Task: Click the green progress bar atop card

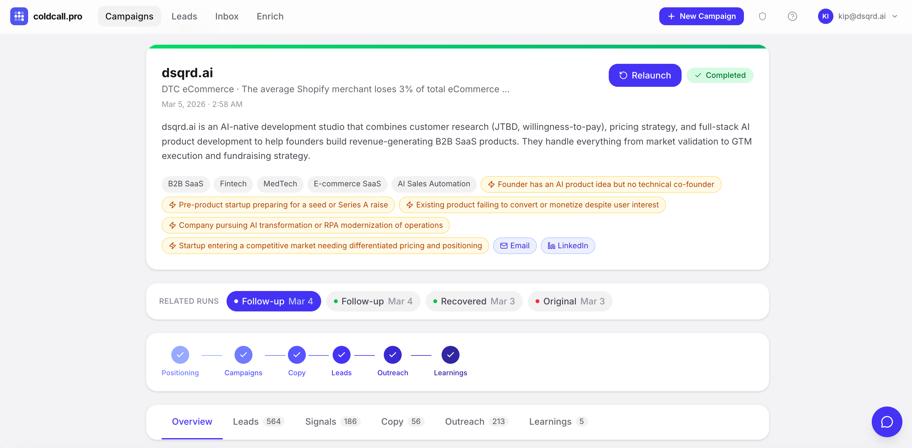Action: (x=457, y=46)
